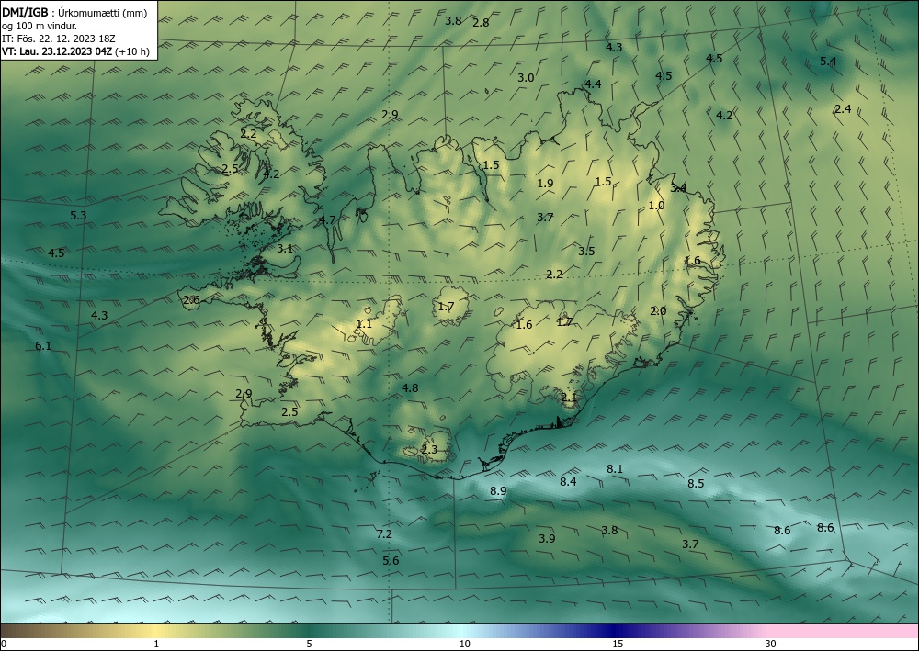
Task: Click the precipitable water value 8.9
Action: [x=498, y=491]
